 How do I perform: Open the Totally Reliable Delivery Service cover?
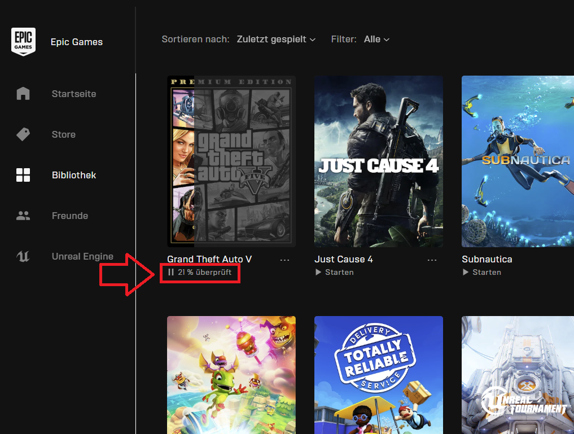379,375
